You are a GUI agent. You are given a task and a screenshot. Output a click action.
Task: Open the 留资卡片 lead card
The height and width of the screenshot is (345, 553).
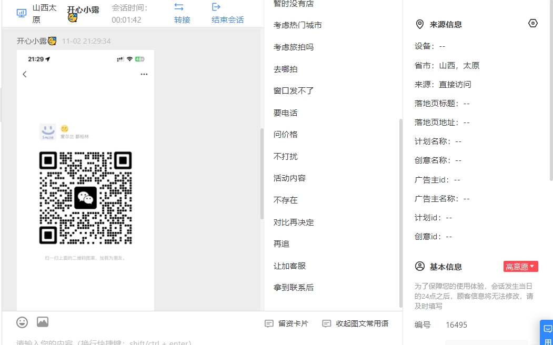(286, 323)
